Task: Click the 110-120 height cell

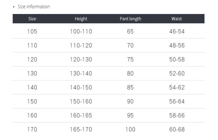Action: tap(81, 46)
